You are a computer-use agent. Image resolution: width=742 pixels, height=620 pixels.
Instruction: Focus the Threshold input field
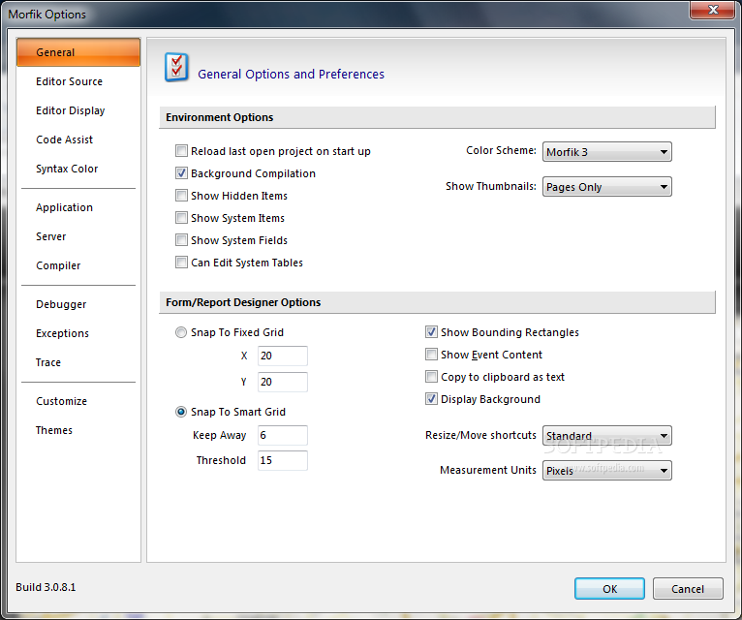[283, 460]
